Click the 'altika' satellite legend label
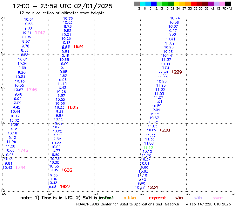The image size is (235, 207). pos(130,198)
